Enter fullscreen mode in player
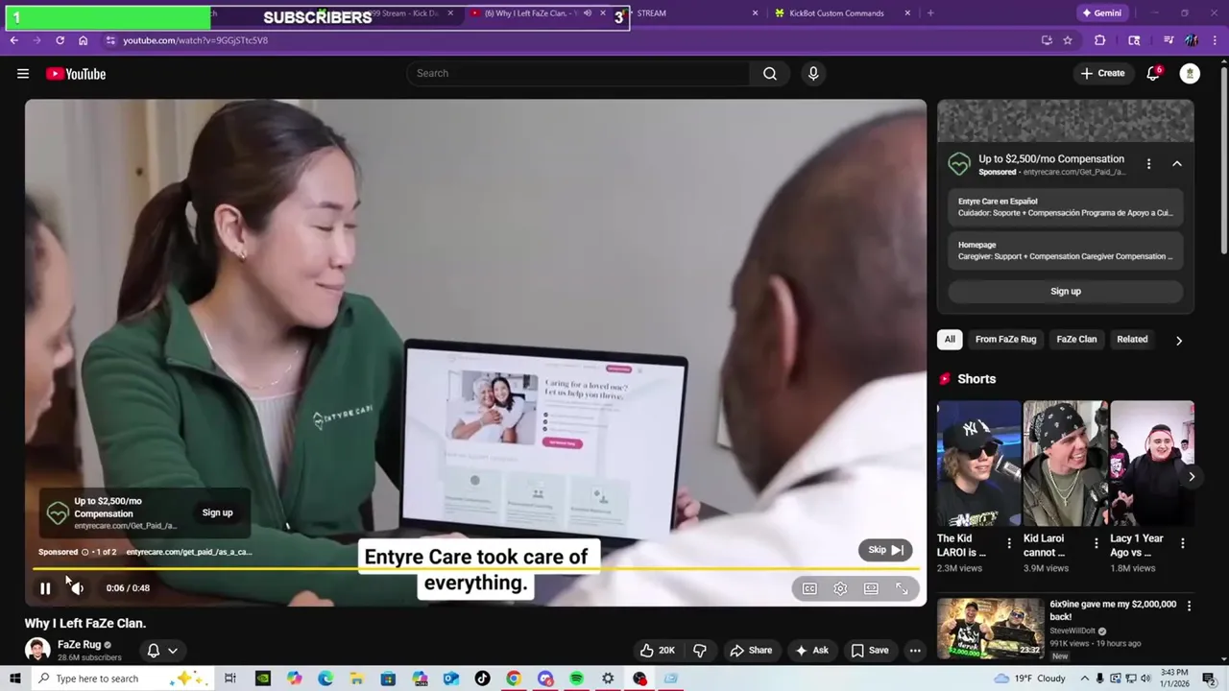The width and height of the screenshot is (1229, 691). pos(902,588)
